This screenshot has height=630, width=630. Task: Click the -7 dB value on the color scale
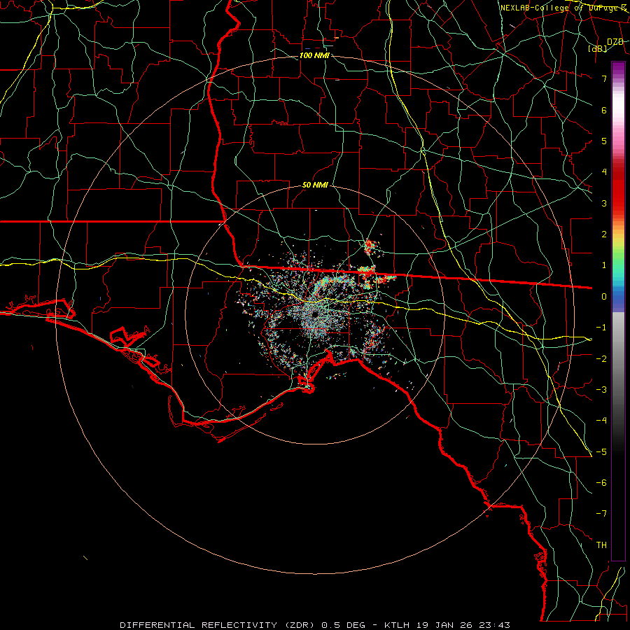pyautogui.click(x=601, y=514)
